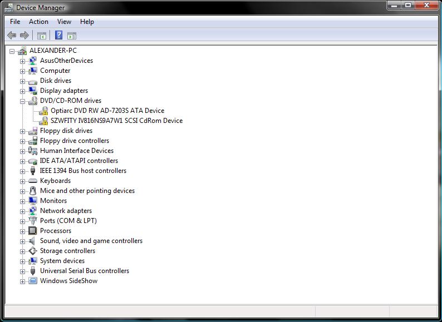Click the warning icon beside SZWFITY SCSI CdRom

43,121
